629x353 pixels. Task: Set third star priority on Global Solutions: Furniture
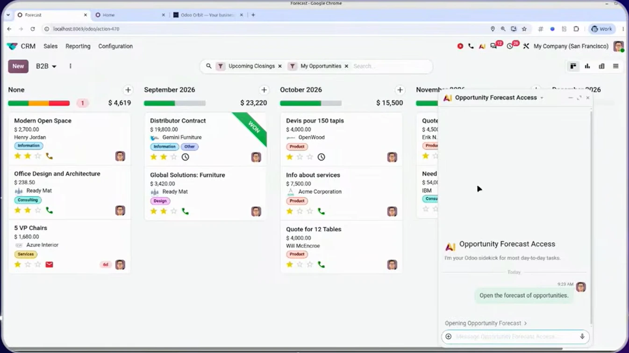click(x=174, y=211)
